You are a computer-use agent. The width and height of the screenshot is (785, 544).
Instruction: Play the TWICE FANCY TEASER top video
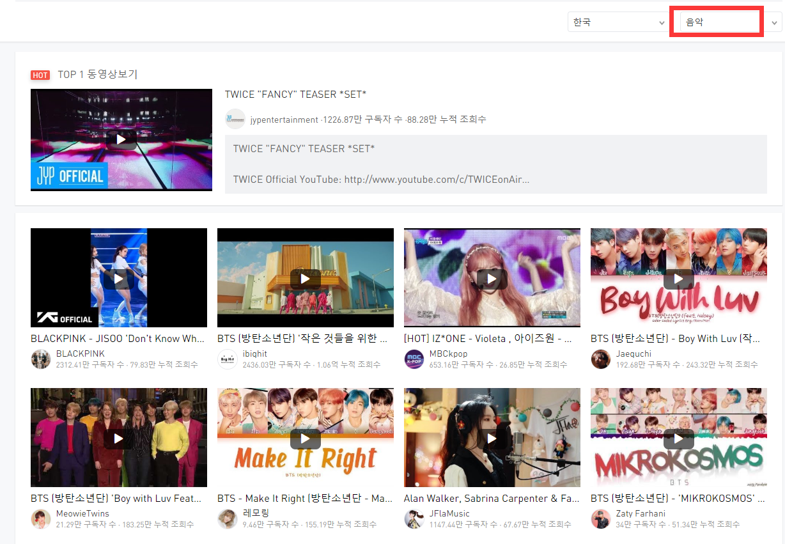(x=121, y=139)
